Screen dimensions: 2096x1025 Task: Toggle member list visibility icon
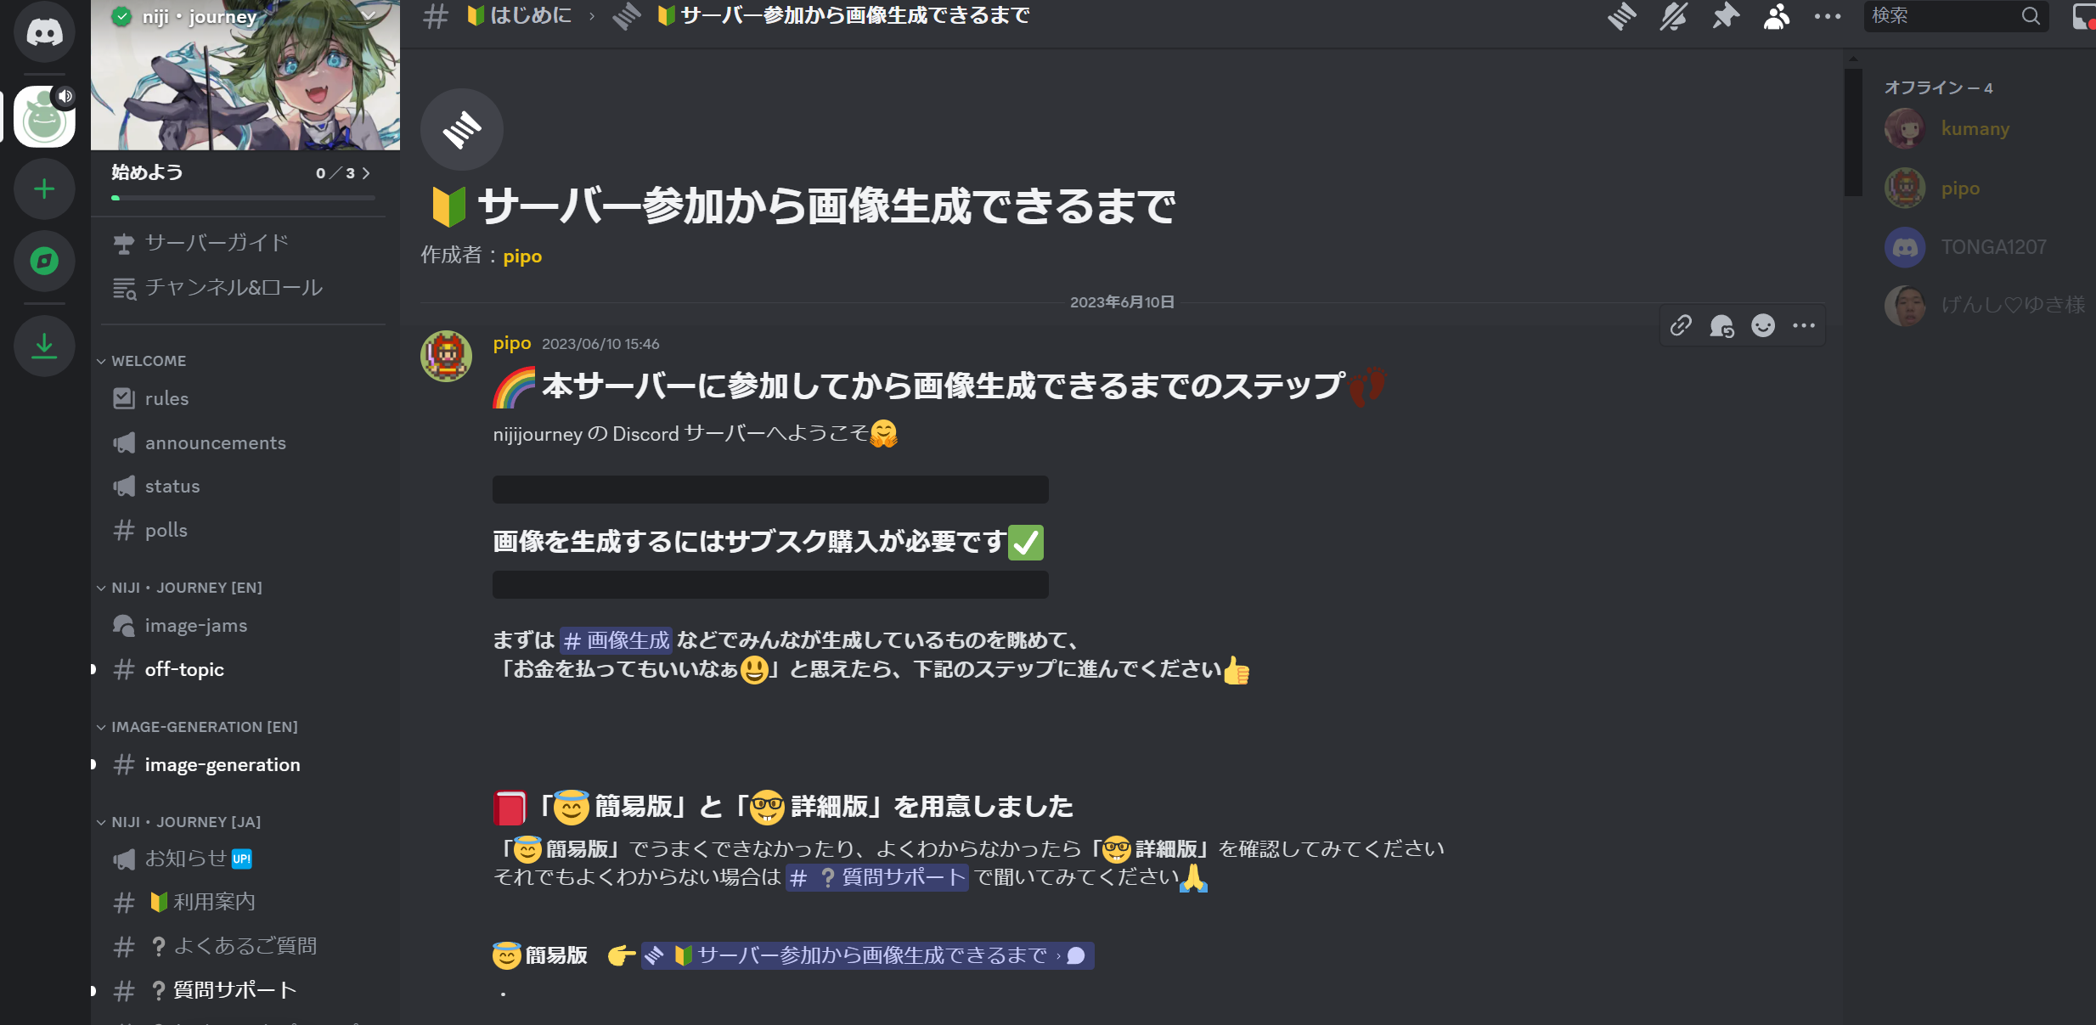(1776, 16)
